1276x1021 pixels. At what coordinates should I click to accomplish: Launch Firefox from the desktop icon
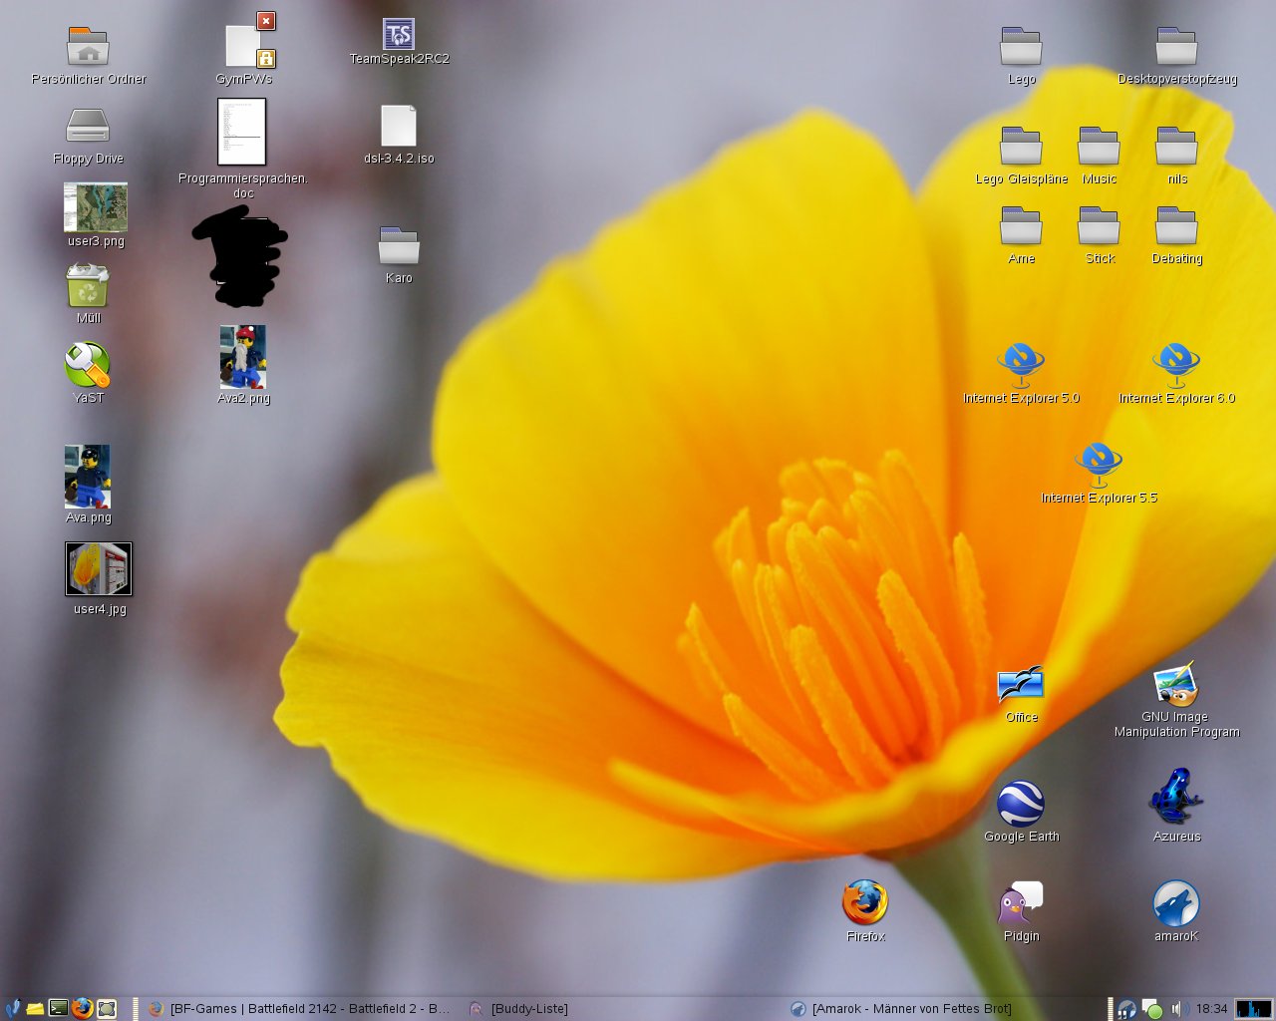tap(864, 903)
